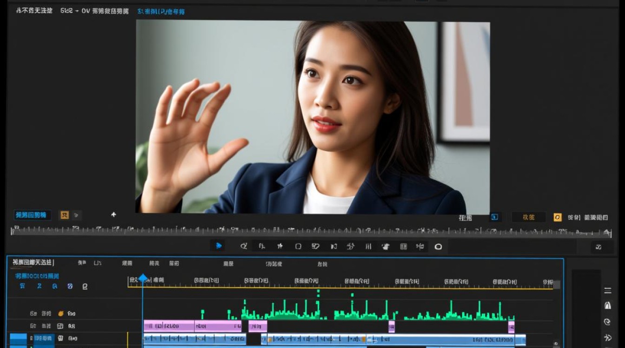This screenshot has width=625, height=348.
Task: Click the blue play arrow in the transport bar
Action: [219, 246]
